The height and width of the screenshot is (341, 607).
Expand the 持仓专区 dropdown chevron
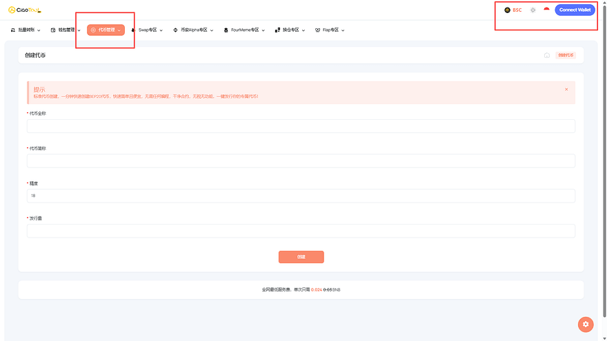pos(303,30)
